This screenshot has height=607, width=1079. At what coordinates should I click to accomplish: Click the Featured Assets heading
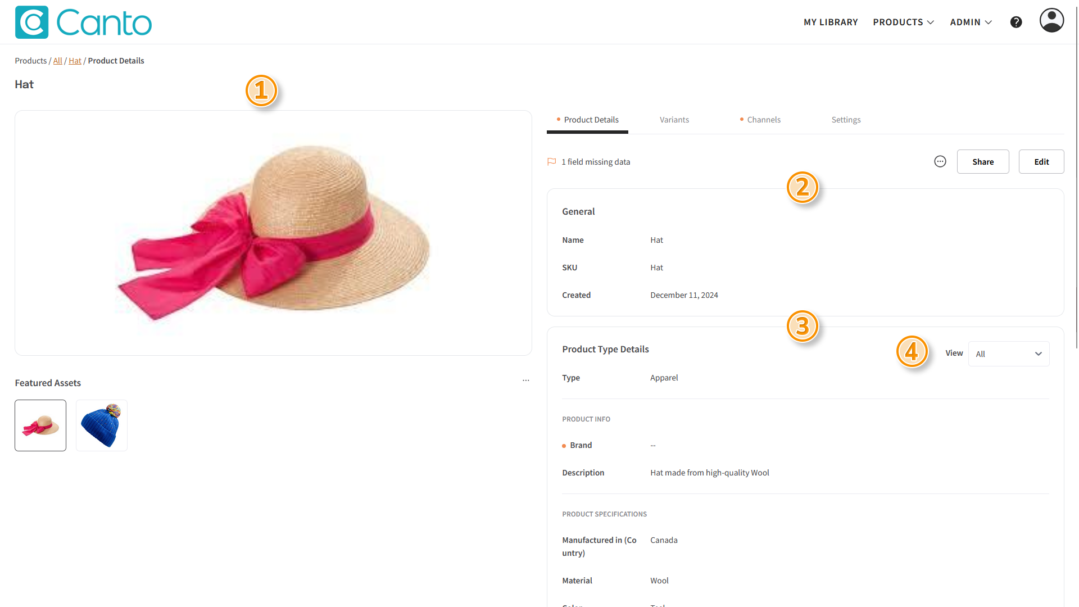[x=48, y=383]
